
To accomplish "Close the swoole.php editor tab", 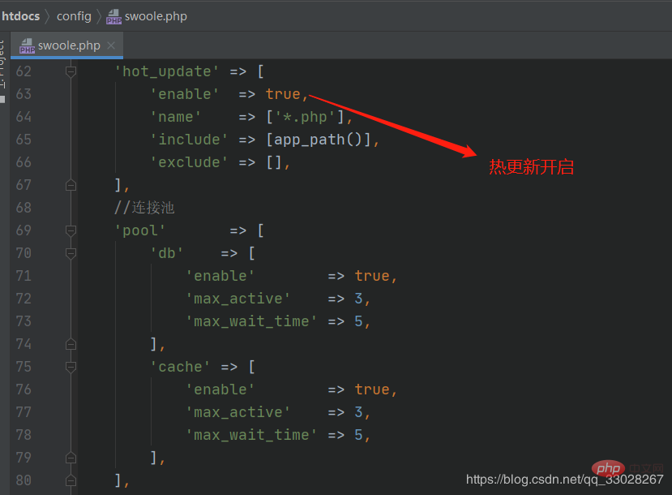I will 111,45.
